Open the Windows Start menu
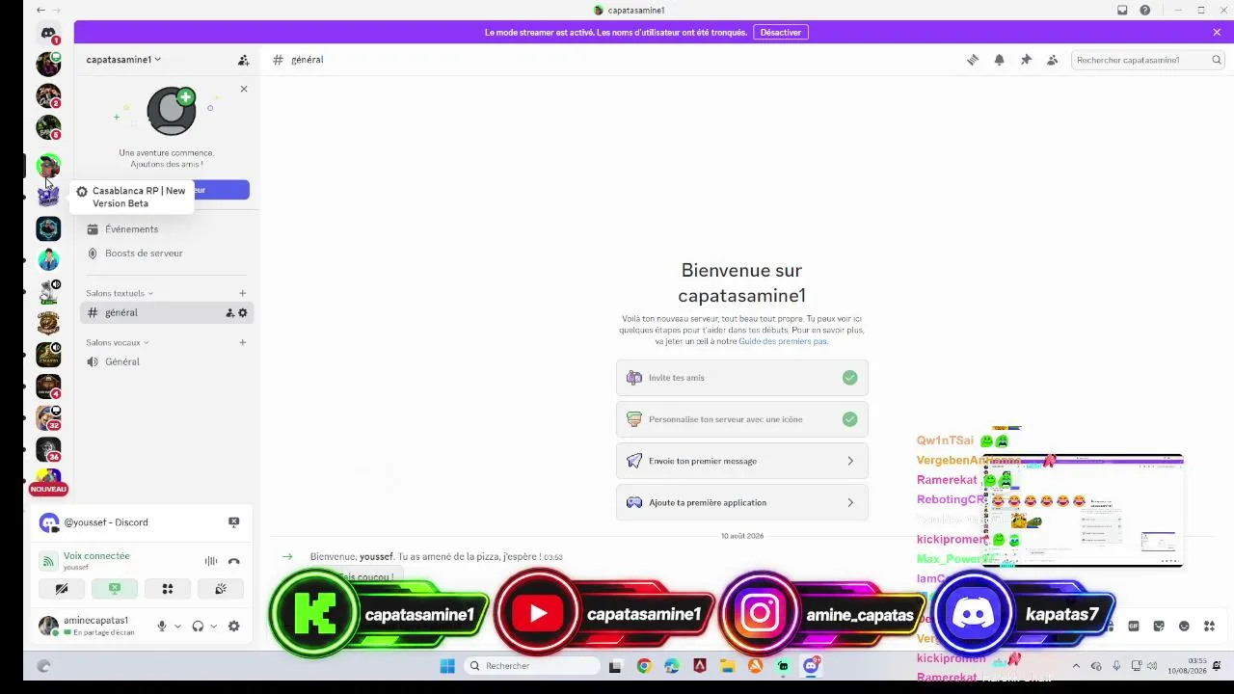Viewport: 1234px width, 694px height. [x=447, y=666]
